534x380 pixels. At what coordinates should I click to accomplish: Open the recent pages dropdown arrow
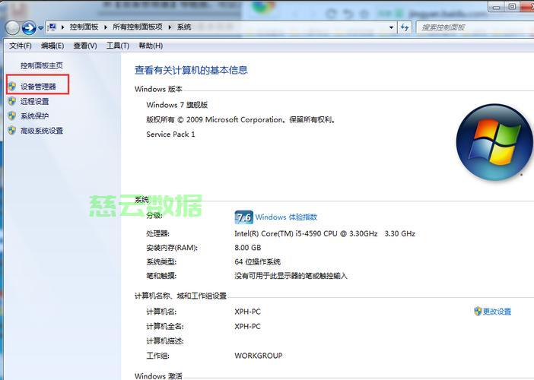coord(41,28)
